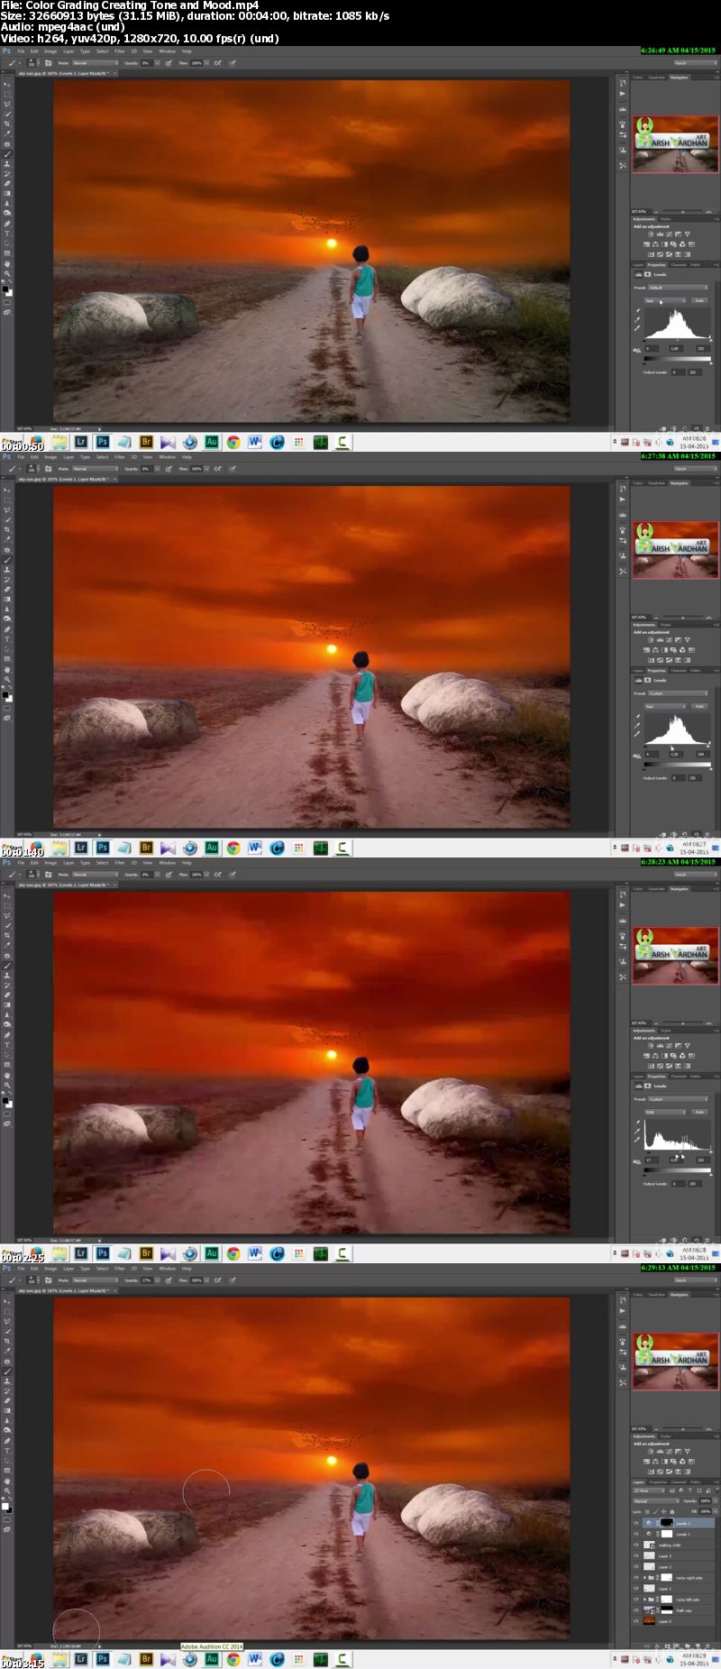Open Adobe Audition from the 00:03:15 frame taskbar

(x=212, y=1659)
